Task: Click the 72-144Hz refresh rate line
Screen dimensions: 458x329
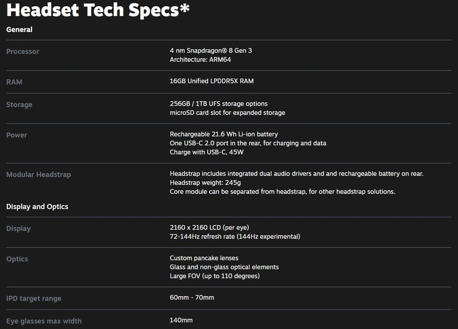Action: coord(235,236)
